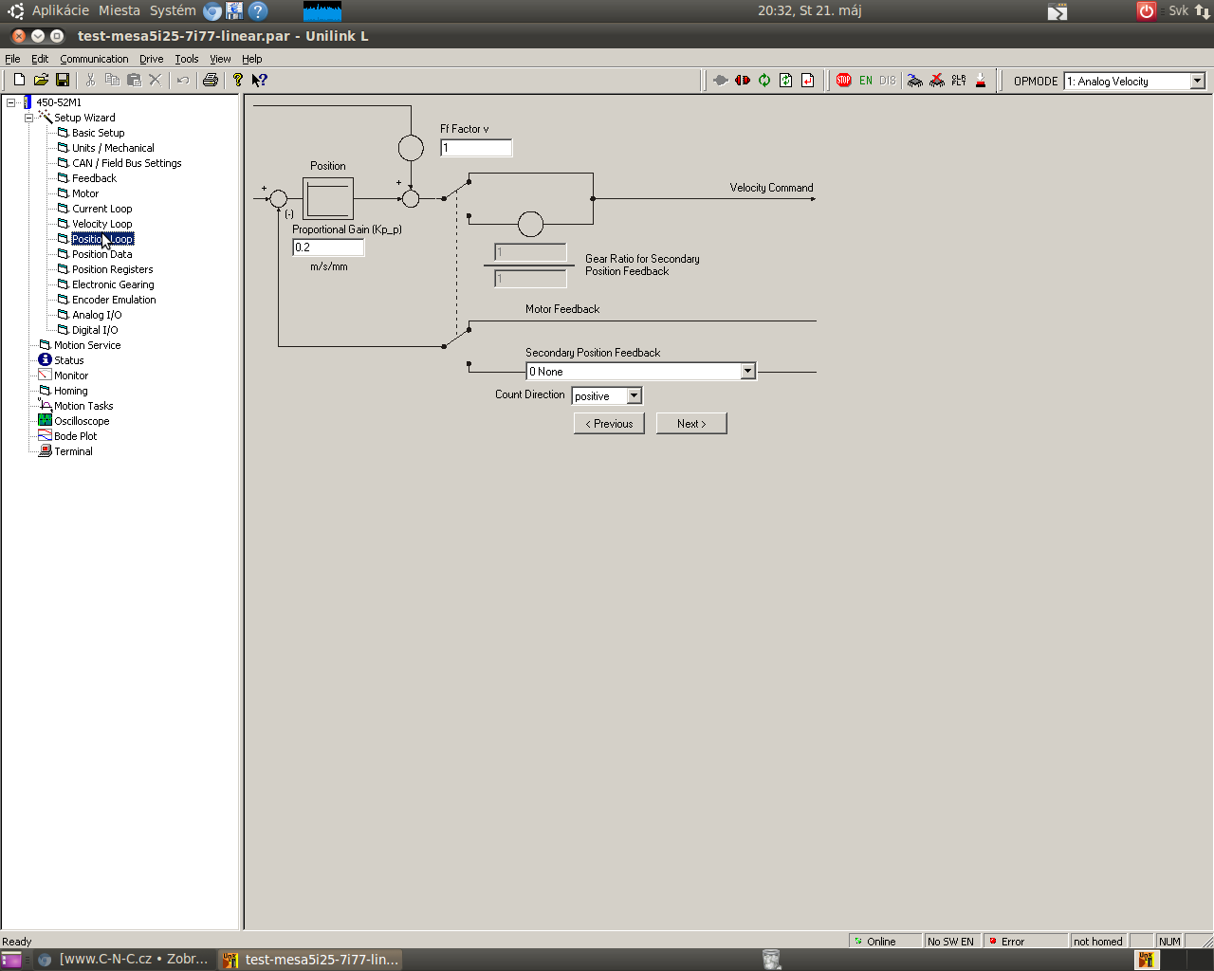Click the CLR FLT clear fault icon
This screenshot has width=1214, height=971.
[959, 81]
